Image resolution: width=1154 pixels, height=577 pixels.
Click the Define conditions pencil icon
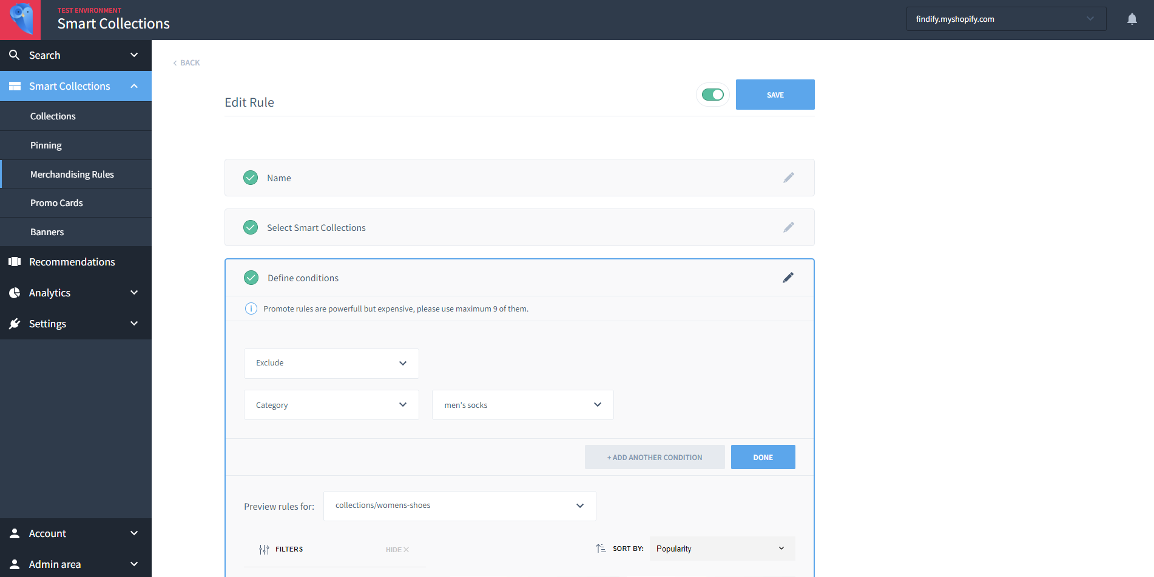[x=788, y=278]
